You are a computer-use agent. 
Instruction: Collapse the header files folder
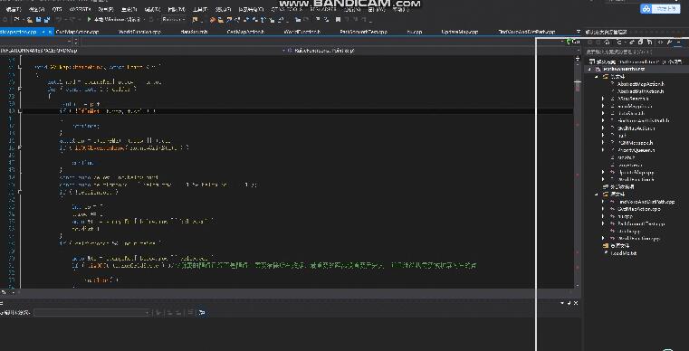(x=597, y=76)
